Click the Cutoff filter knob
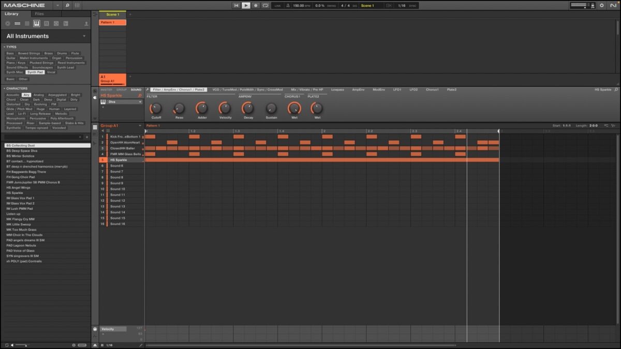This screenshot has height=349, width=621. [x=156, y=108]
